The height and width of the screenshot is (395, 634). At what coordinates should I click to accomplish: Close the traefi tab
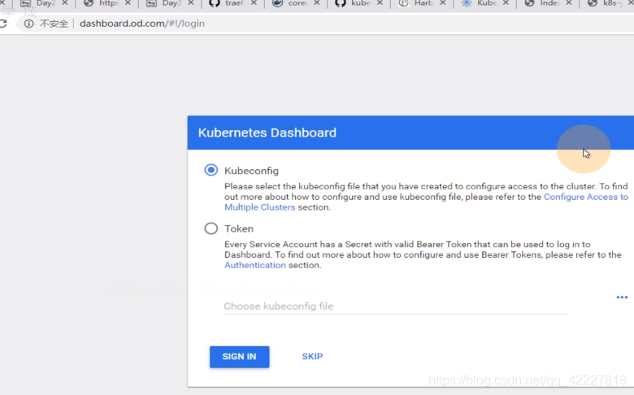tap(254, 2)
